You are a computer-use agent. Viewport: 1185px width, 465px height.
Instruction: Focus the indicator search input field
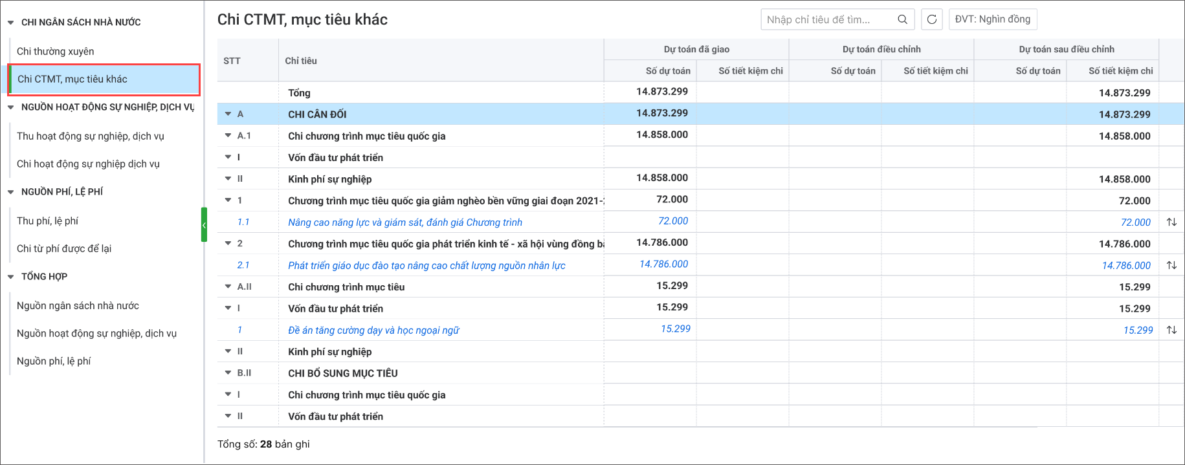(x=828, y=19)
